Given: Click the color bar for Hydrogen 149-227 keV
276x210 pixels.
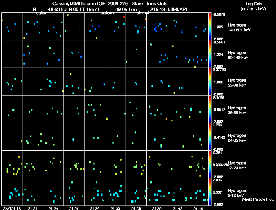Looking at the screenshot, I should (x=210, y=27).
